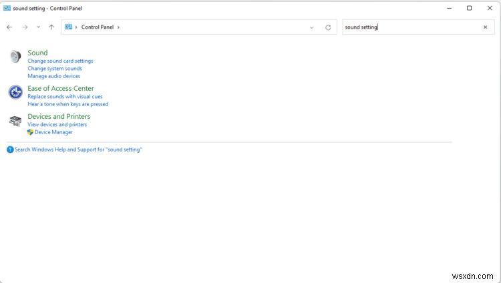The width and height of the screenshot is (501, 283).
Task: Open the recent locations dropdown arrow
Action: coord(38,27)
